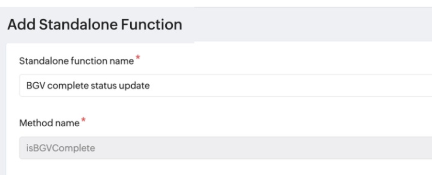Click the greyed 'isBGVComplete' text
432x175 pixels.
point(61,148)
